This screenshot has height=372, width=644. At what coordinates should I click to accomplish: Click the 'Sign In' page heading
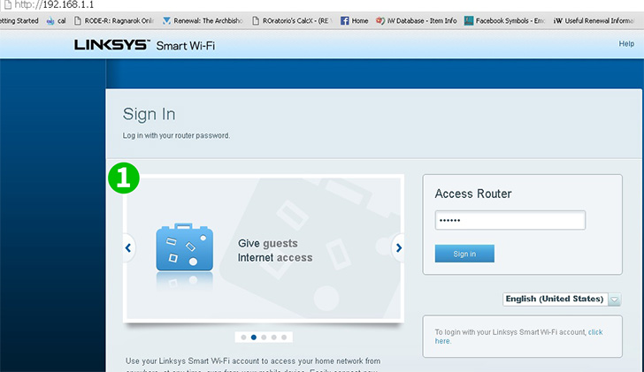[149, 115]
